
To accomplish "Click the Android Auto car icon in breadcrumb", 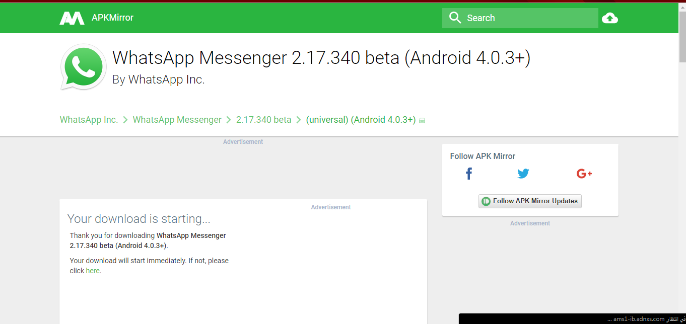I will pos(422,120).
